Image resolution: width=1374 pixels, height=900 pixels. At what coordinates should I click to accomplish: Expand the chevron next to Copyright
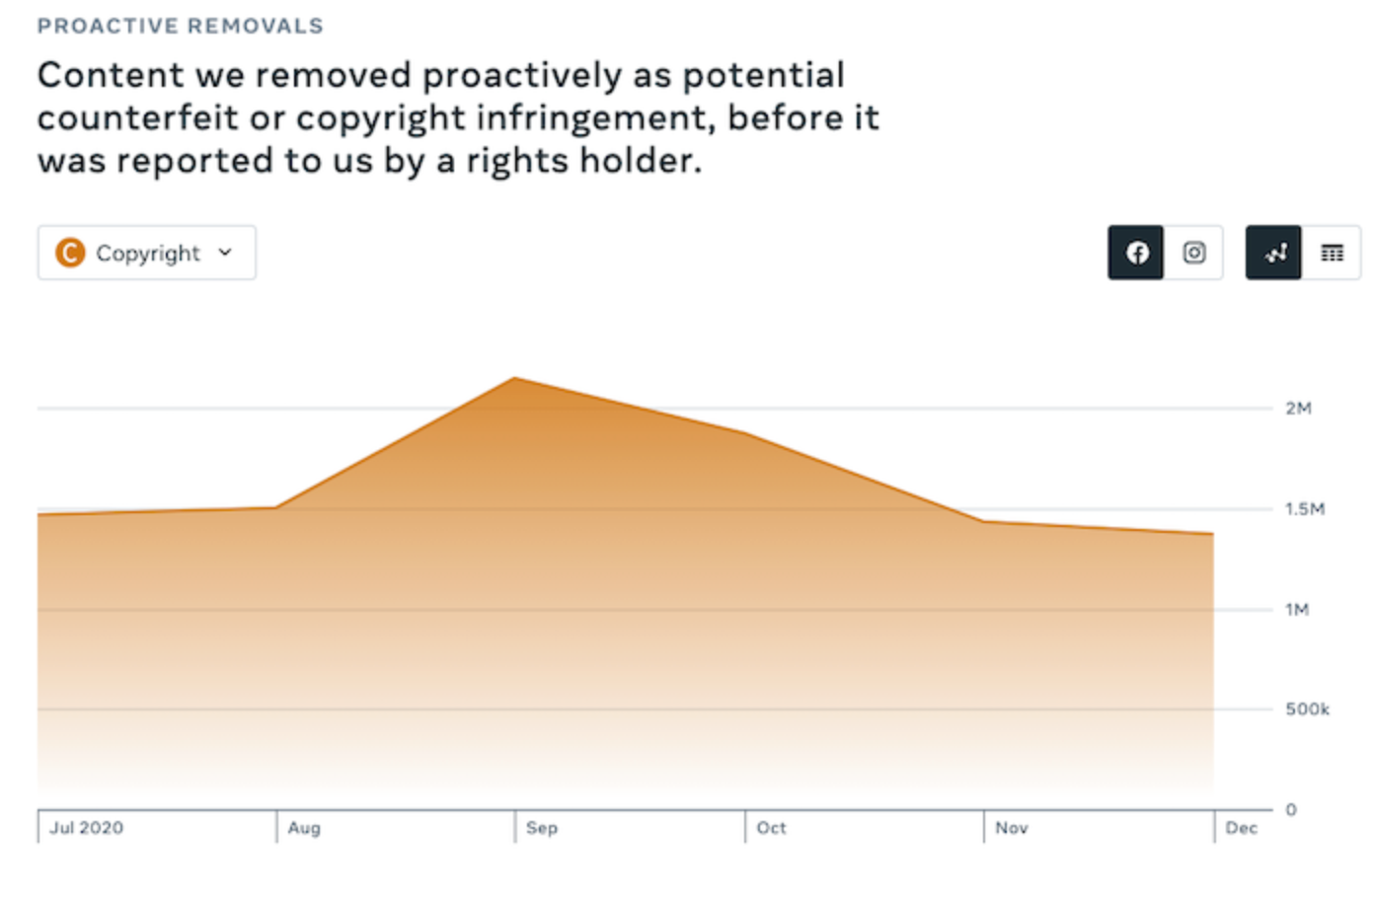click(225, 253)
